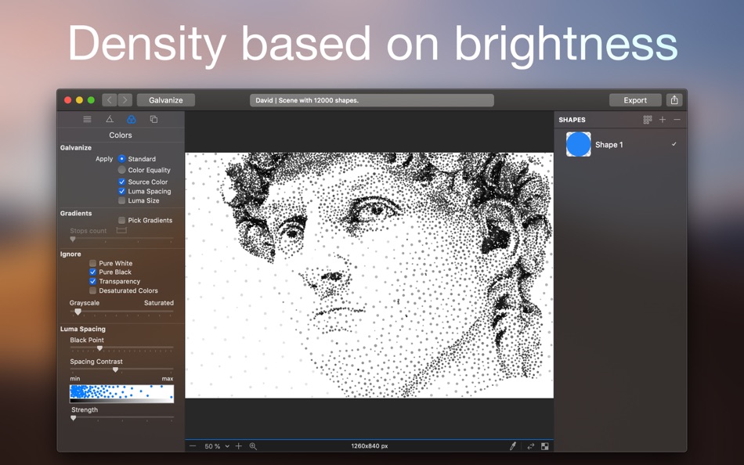Click the Galvanize button
744x465 pixels.
tap(166, 100)
